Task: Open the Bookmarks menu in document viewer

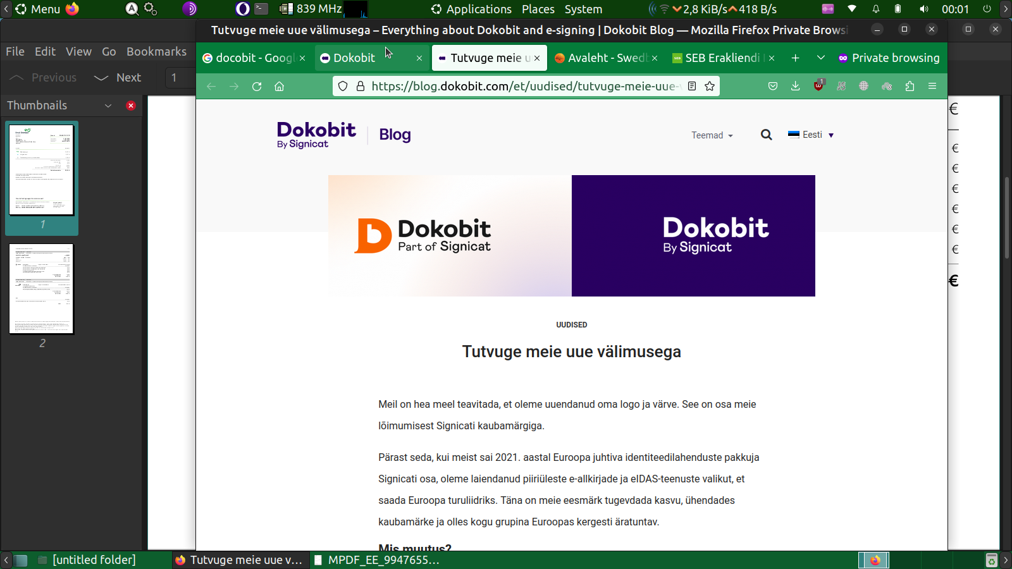Action: click(156, 51)
